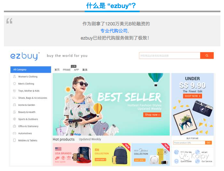Open the Our Service icon
Screen dimensions: 224x171
tap(197, 161)
